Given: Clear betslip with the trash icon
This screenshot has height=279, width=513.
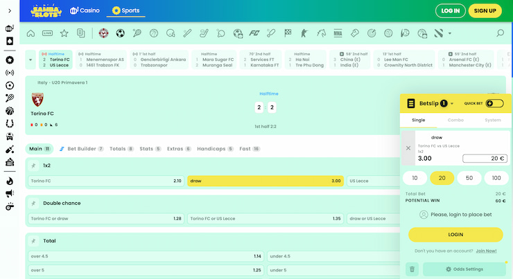Looking at the screenshot, I should pos(412,269).
